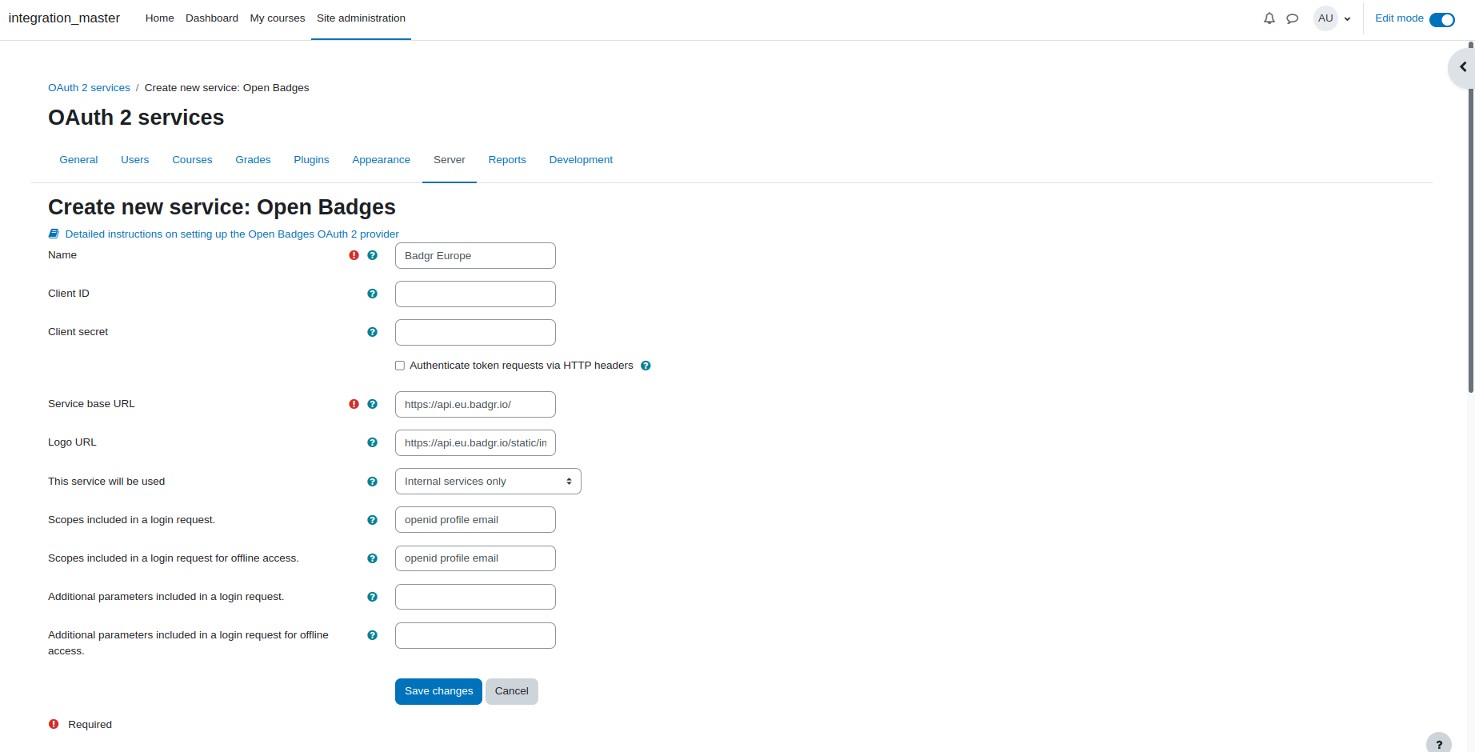This screenshot has width=1475, height=752.
Task: Click the AU user avatar
Action: (x=1325, y=18)
